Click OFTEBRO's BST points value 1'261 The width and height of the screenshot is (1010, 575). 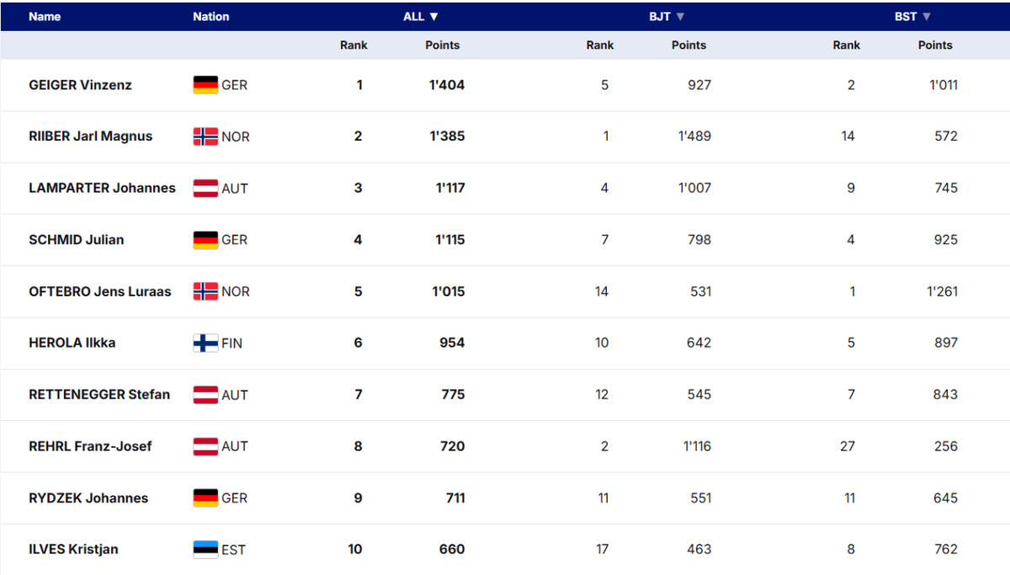941,291
